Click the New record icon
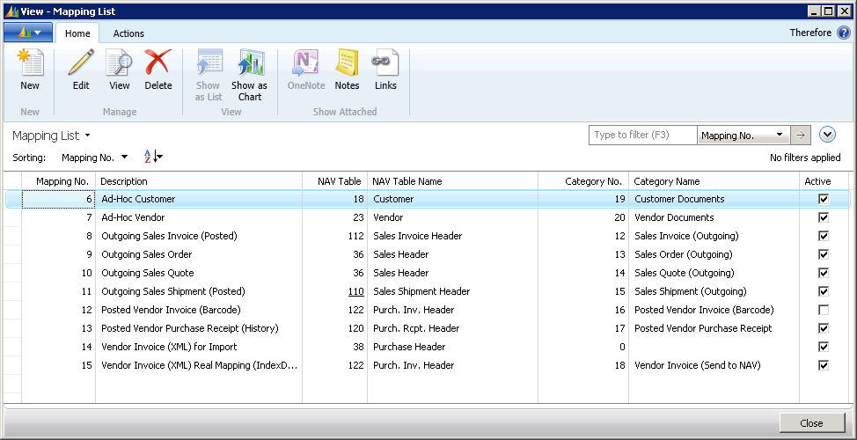The width and height of the screenshot is (857, 440). point(30,64)
